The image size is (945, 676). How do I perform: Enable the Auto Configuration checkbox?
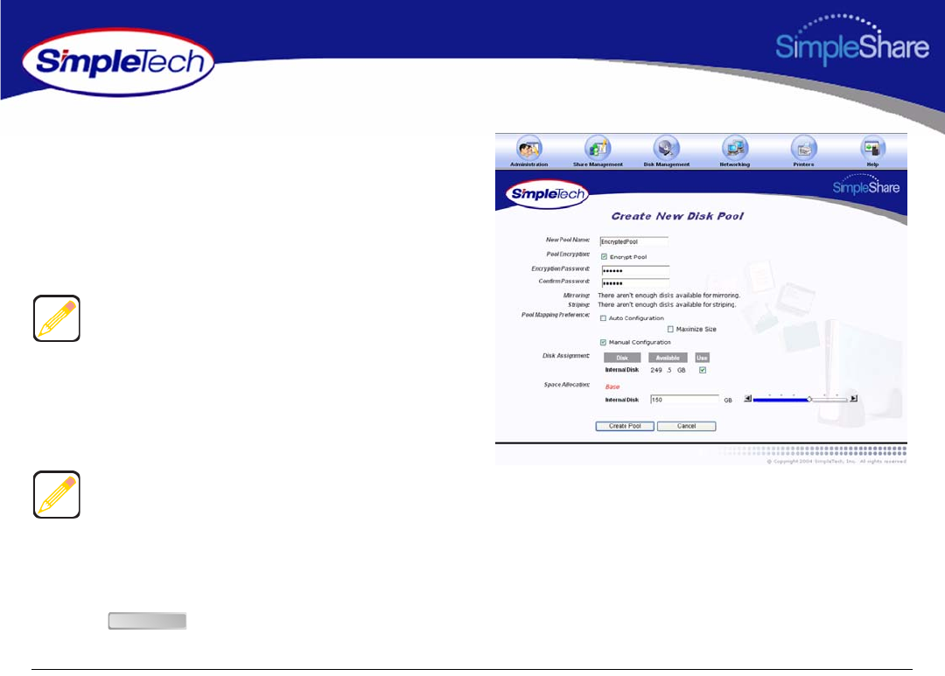coord(603,318)
